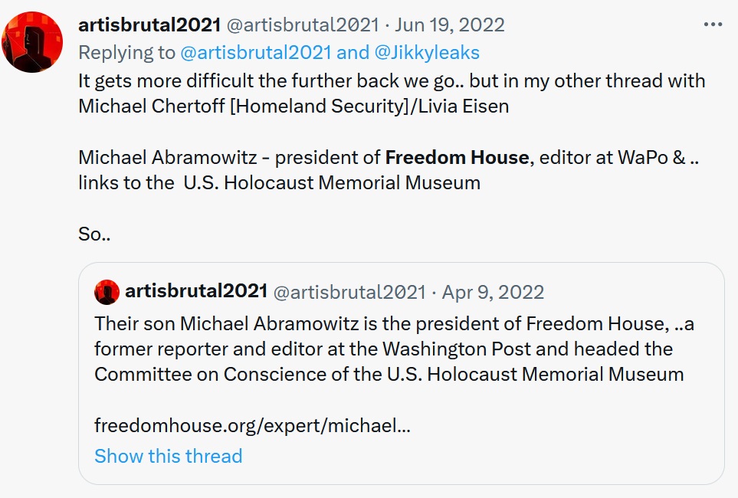Open the Jun 19, 2022 timestamp
The width and height of the screenshot is (738, 498).
(450, 25)
